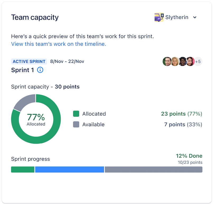Image resolution: width=214 pixels, height=206 pixels.
Task: Select the green Allocated legend square
Action: click(76, 114)
